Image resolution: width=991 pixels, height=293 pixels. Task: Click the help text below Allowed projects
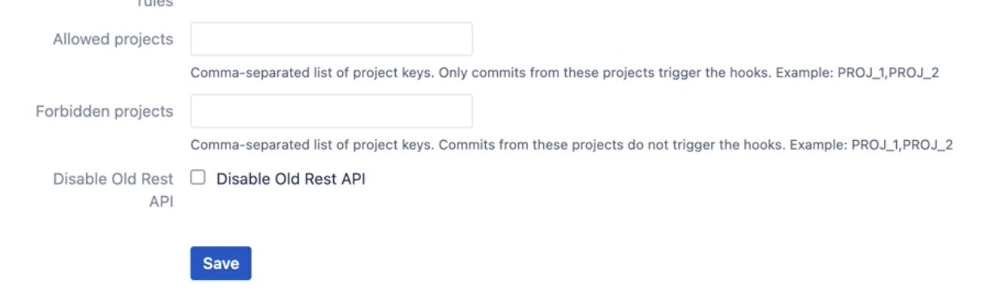(564, 74)
